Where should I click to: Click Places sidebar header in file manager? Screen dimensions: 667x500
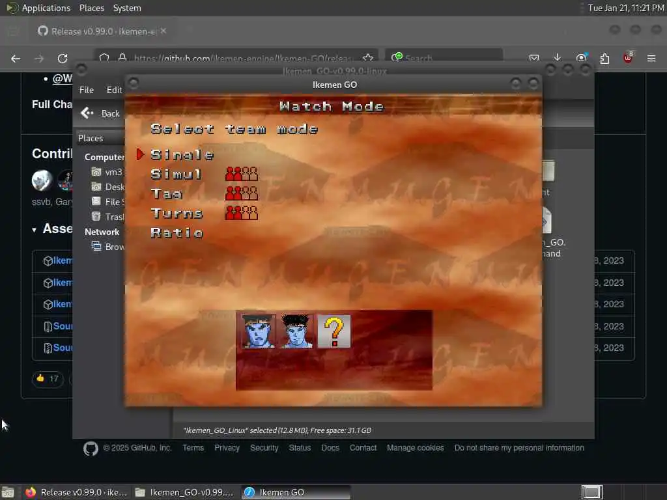[x=91, y=138]
